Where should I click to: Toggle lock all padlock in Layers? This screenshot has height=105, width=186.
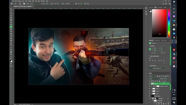click(160, 81)
